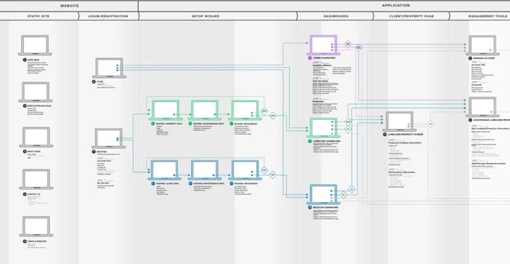Select the blue Realtor Dashboard laptop icon
Image resolution: width=510 pixels, height=264 pixels.
click(323, 195)
